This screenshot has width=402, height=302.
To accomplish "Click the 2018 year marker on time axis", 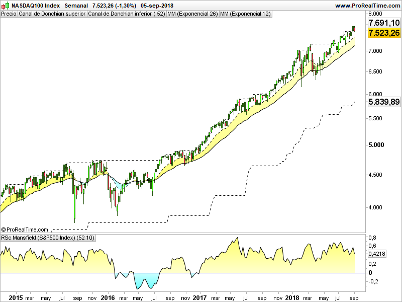I will (x=291, y=297).
